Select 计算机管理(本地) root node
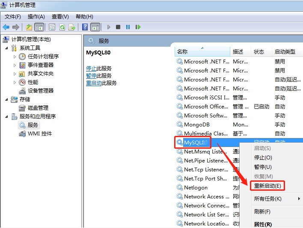 click(31, 39)
